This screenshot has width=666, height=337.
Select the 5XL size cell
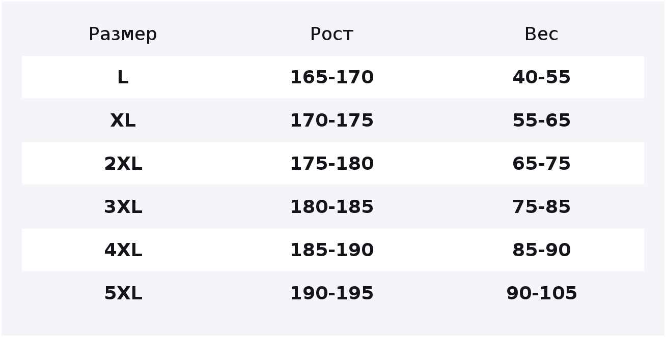(123, 293)
